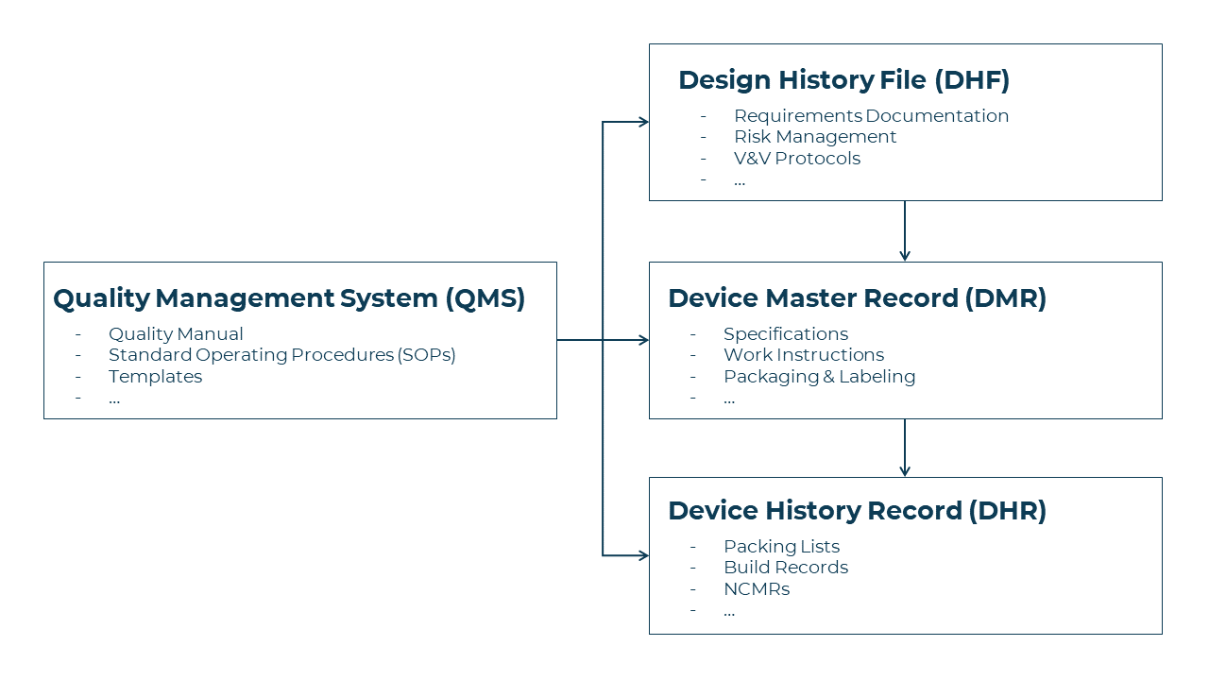Select the "V&V Protocols" list item
Image resolution: width=1209 pixels, height=680 pixels.
[x=797, y=159]
